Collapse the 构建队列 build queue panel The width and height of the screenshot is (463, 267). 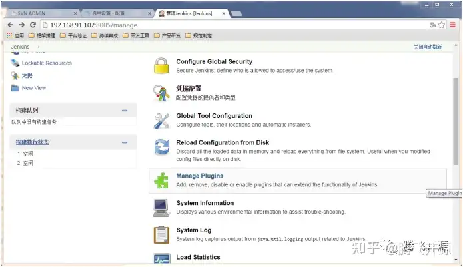125,111
